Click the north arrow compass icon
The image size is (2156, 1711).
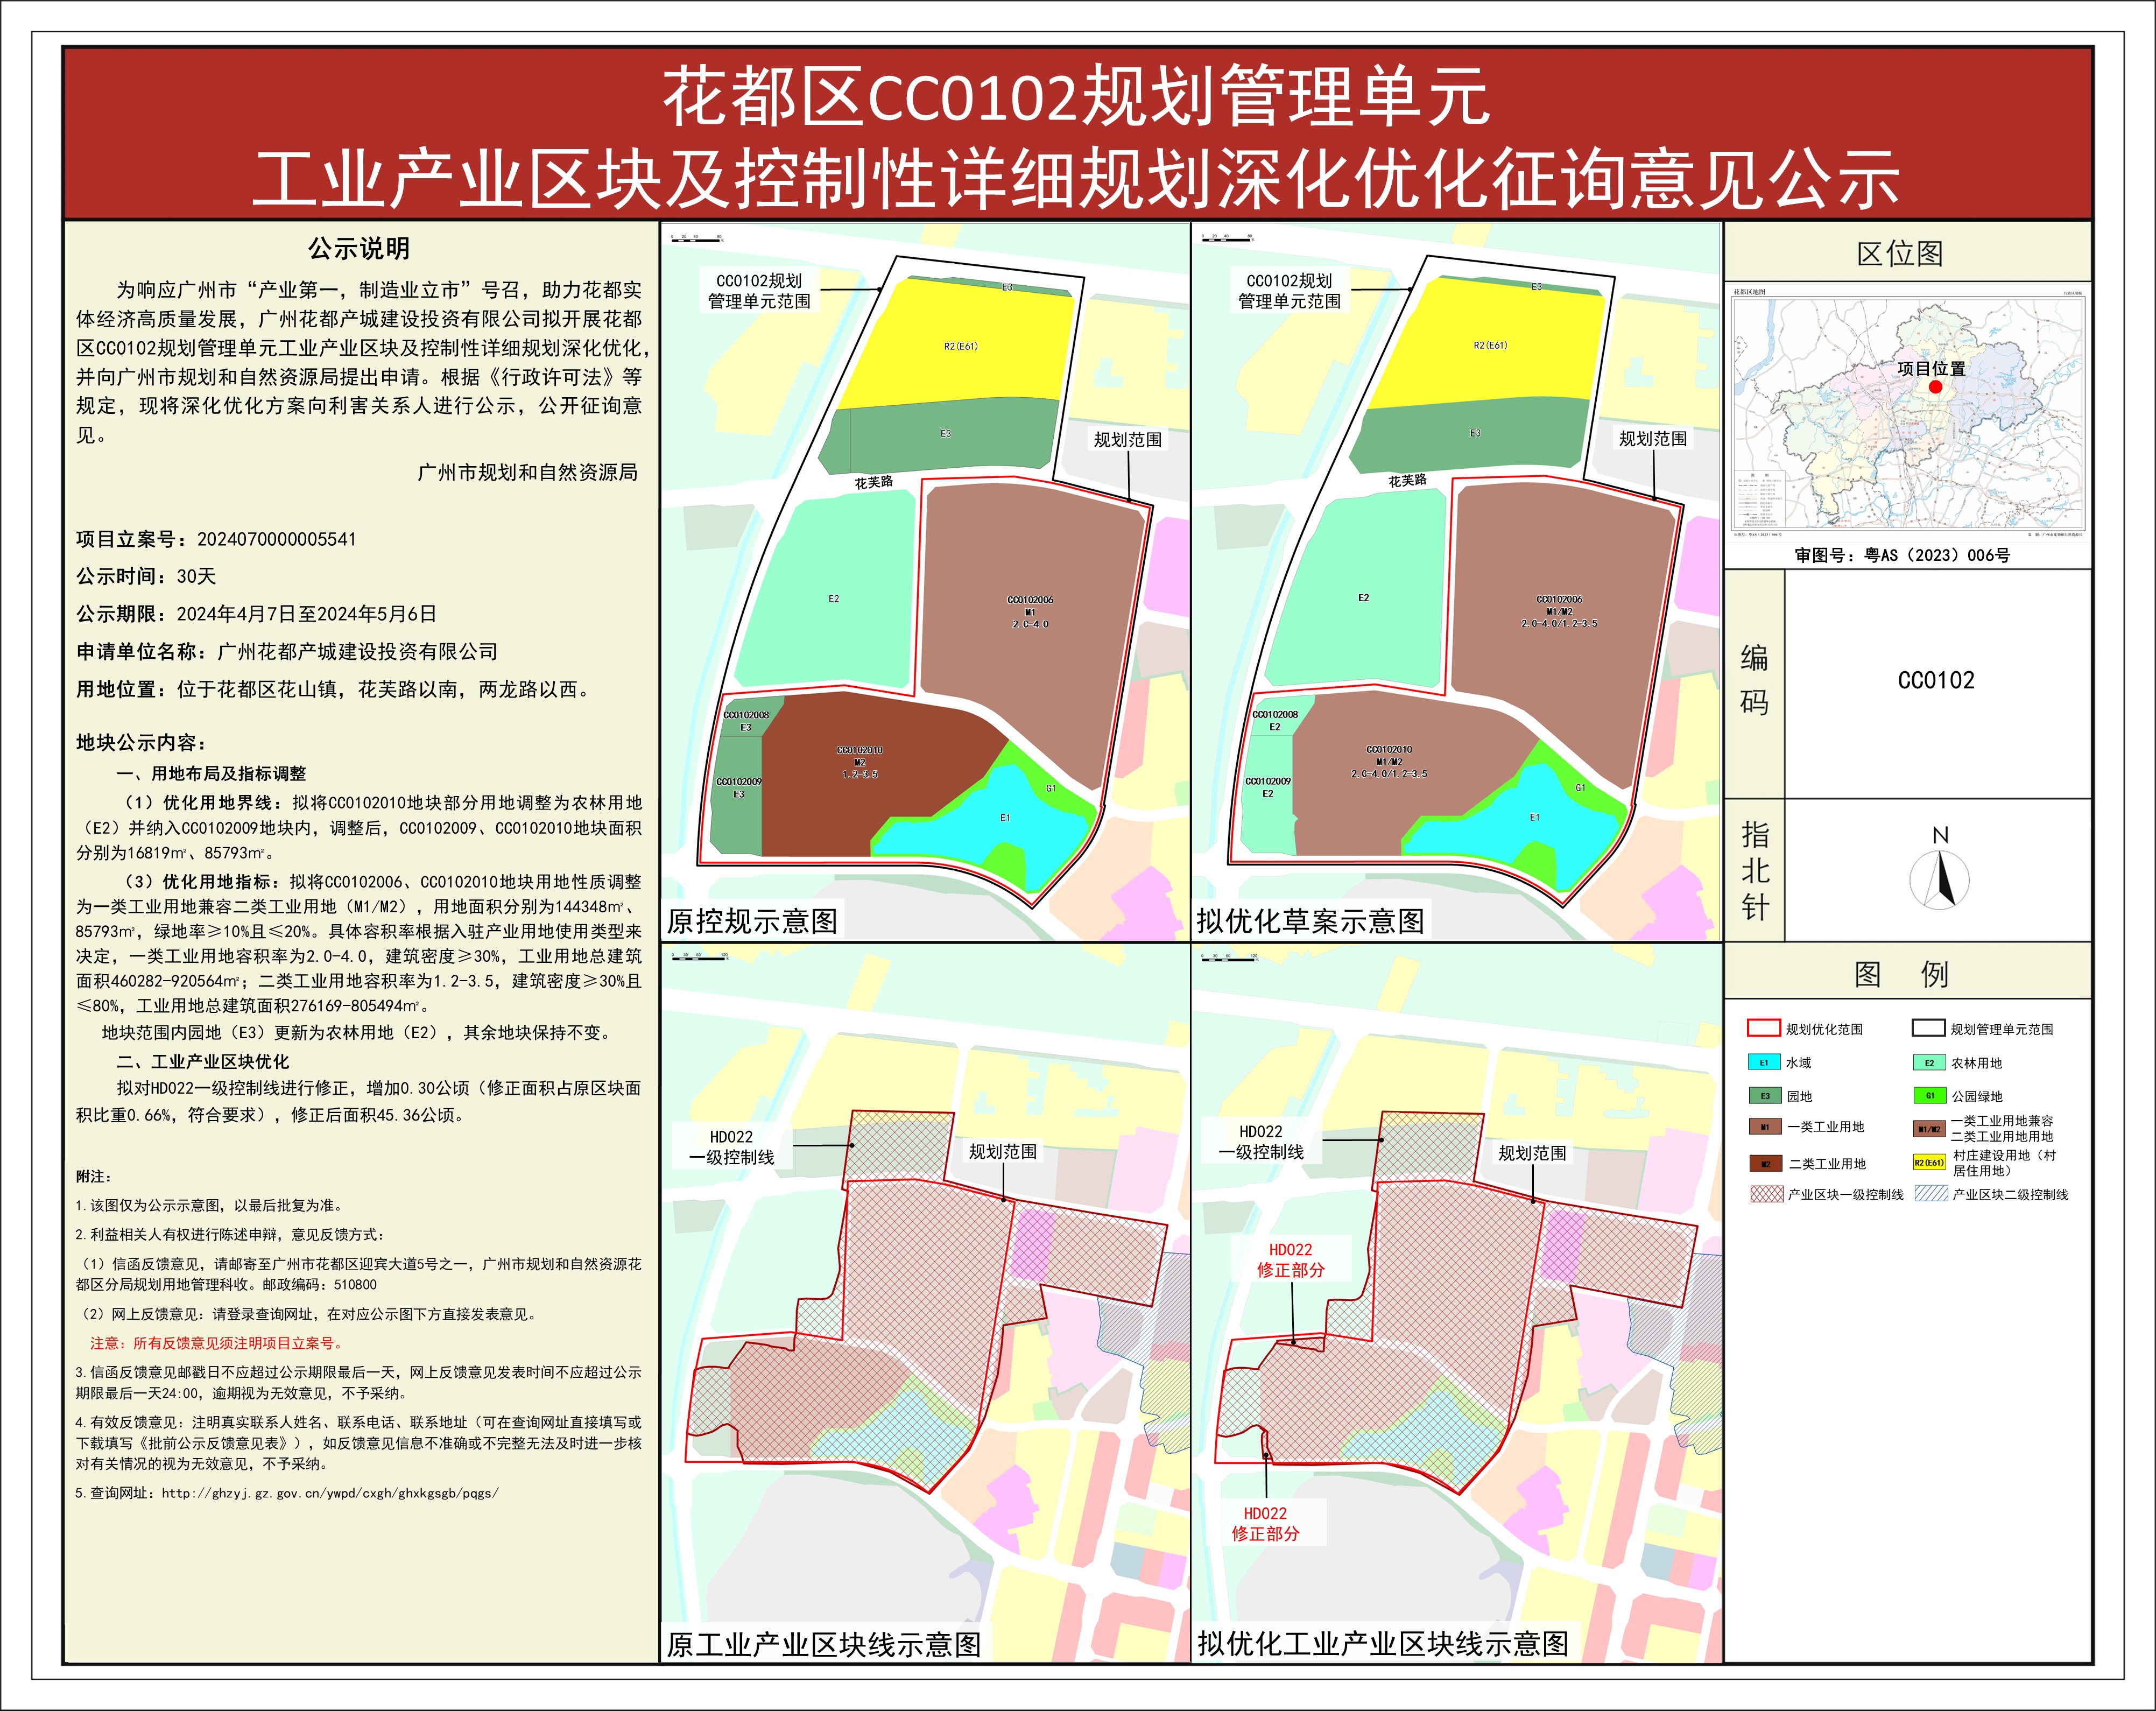pyautogui.click(x=1939, y=880)
